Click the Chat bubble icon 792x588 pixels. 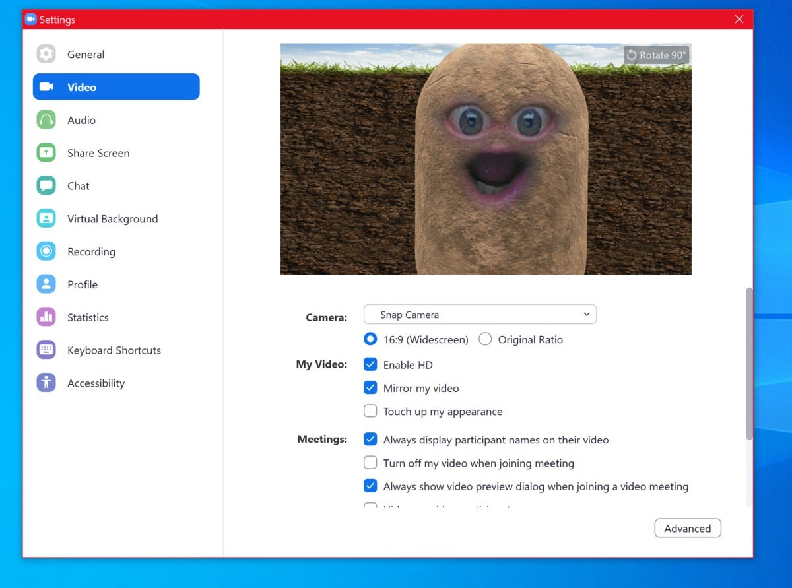46,186
